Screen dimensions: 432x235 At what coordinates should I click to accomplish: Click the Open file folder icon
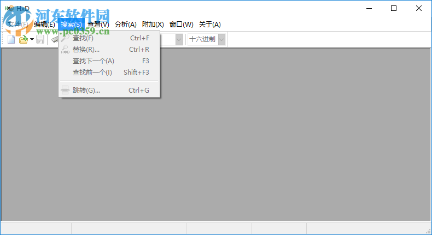pyautogui.click(x=24, y=39)
